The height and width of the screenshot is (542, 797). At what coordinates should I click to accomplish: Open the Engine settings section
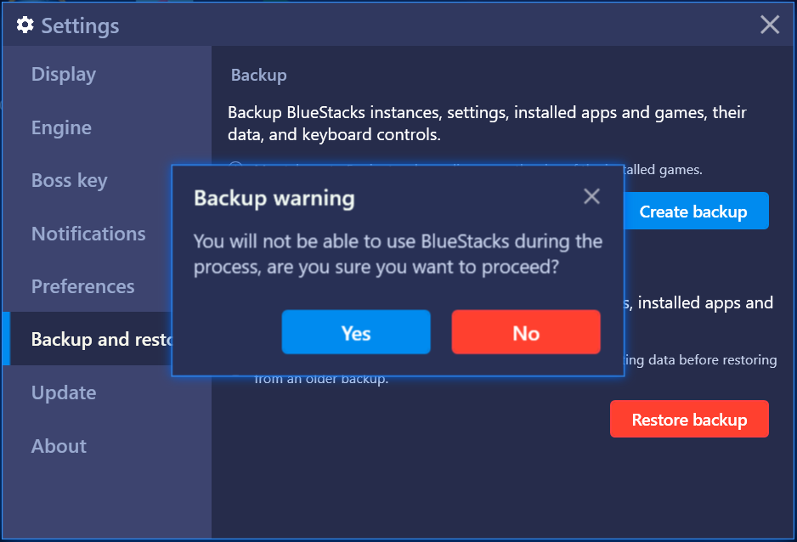click(61, 127)
